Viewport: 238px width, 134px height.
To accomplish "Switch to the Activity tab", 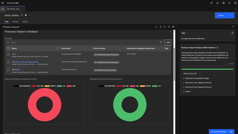I will click(x=15, y=22).
